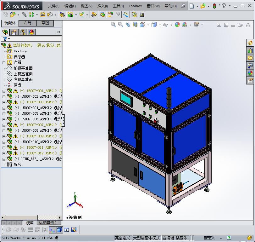The height and width of the screenshot is (242, 255).
Task: Click the 自定义 status bar units button
Action: pyautogui.click(x=209, y=238)
